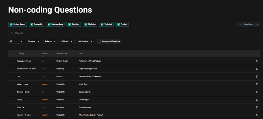The width and height of the screenshot is (263, 119).
Task: Open the Estimating D question
Action: [84, 100]
